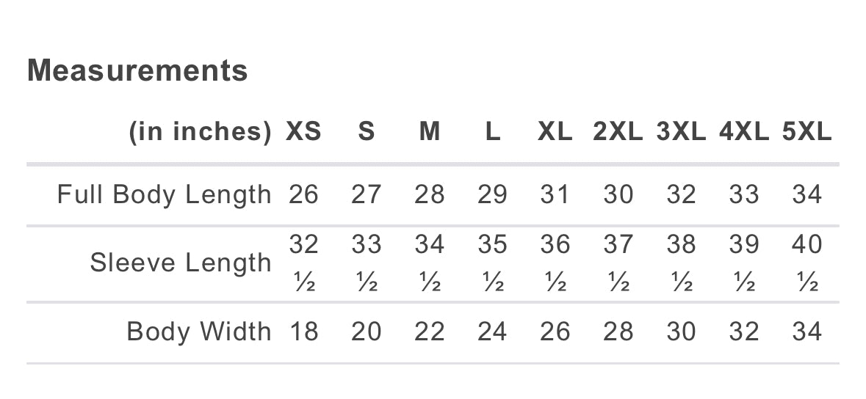Select the Full Body Length row label

tap(165, 194)
